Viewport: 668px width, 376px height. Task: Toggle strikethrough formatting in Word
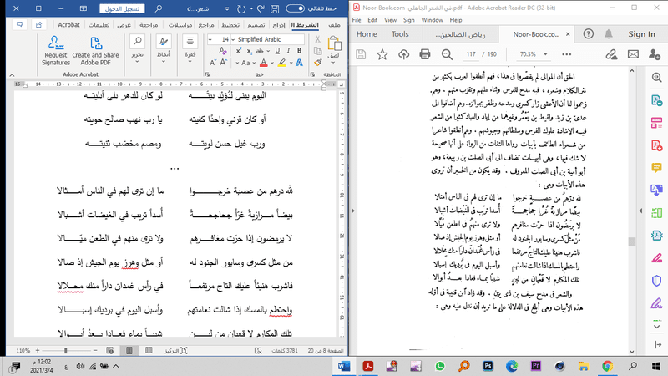[x=260, y=51]
